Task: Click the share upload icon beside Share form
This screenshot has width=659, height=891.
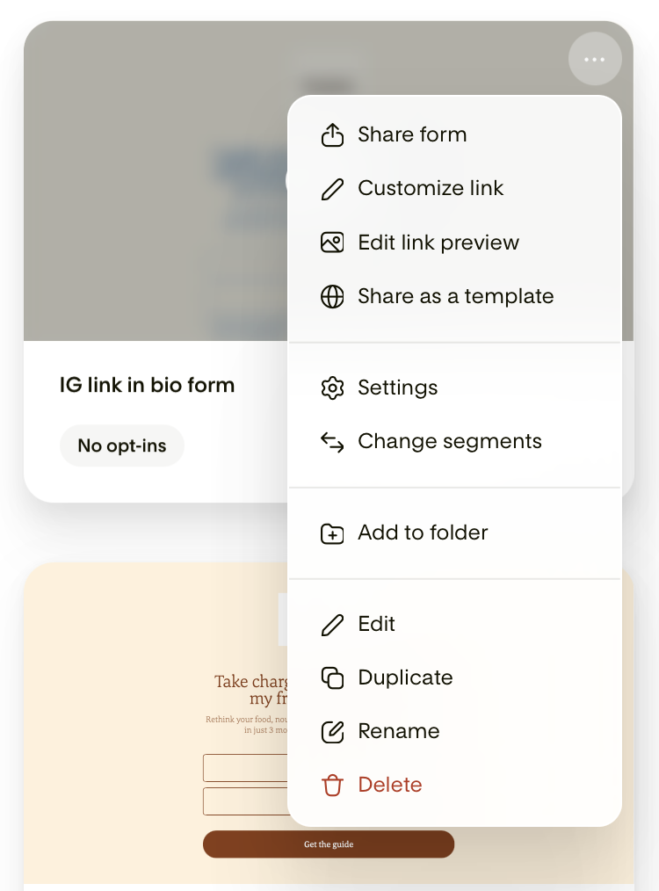Action: 332,134
